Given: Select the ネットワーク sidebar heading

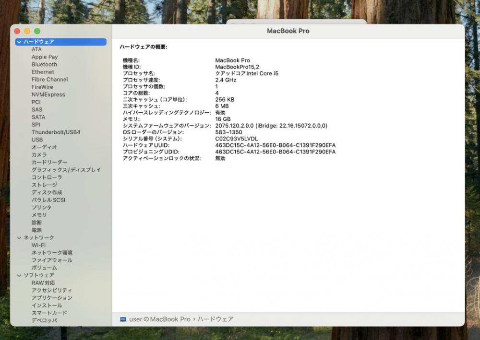Looking at the screenshot, I should coord(38,237).
